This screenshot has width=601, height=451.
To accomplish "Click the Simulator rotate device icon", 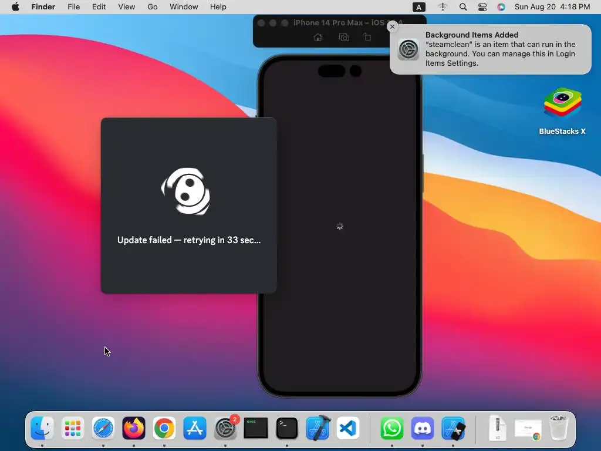I will click(x=367, y=37).
